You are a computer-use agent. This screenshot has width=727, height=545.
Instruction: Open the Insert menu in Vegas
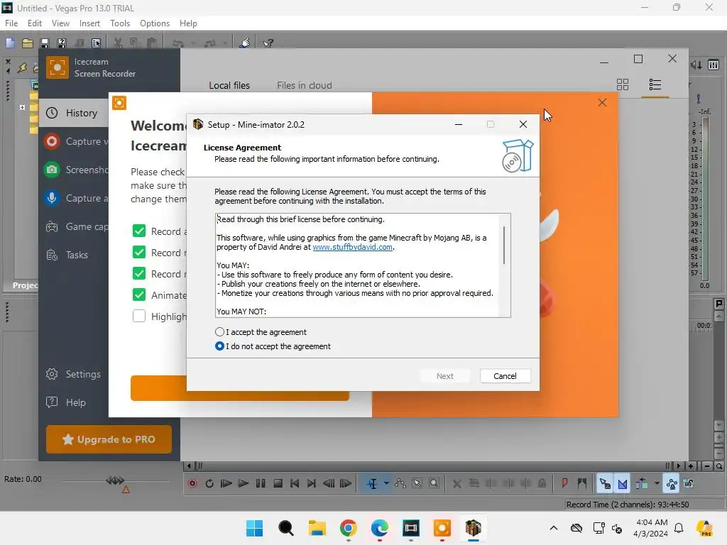coord(89,23)
